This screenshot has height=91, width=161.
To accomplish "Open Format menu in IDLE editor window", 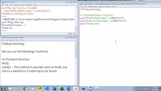I will tap(91, 7).
